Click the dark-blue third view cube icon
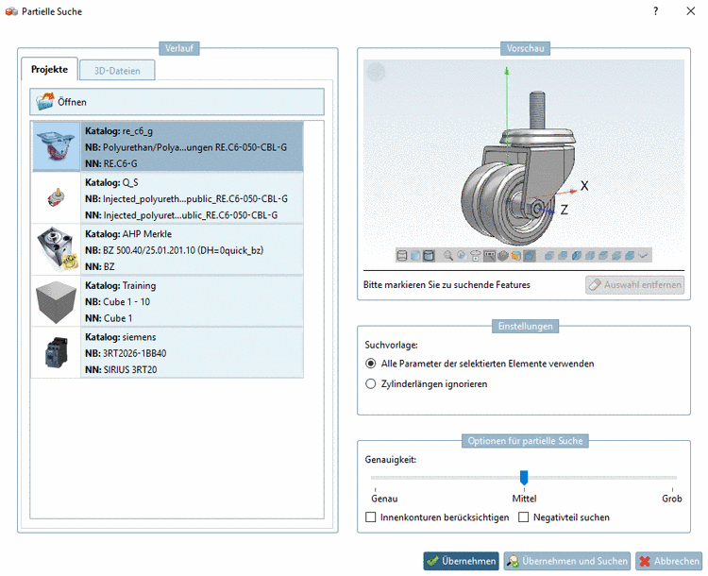708x576 pixels. tap(577, 256)
